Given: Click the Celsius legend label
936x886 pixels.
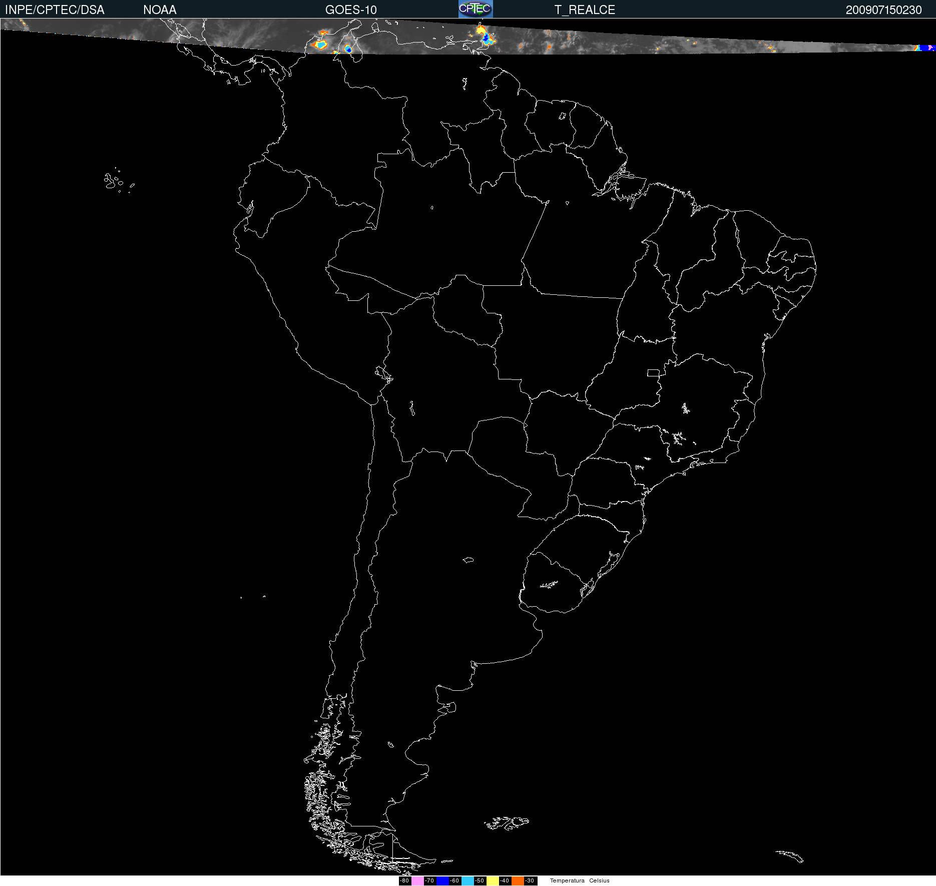Looking at the screenshot, I should (599, 880).
